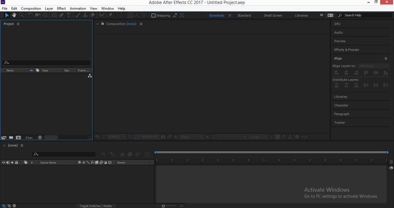Screen dimensions: 394x208
Task: Click the Shy switch column icon
Action: pyautogui.click(x=79, y=163)
